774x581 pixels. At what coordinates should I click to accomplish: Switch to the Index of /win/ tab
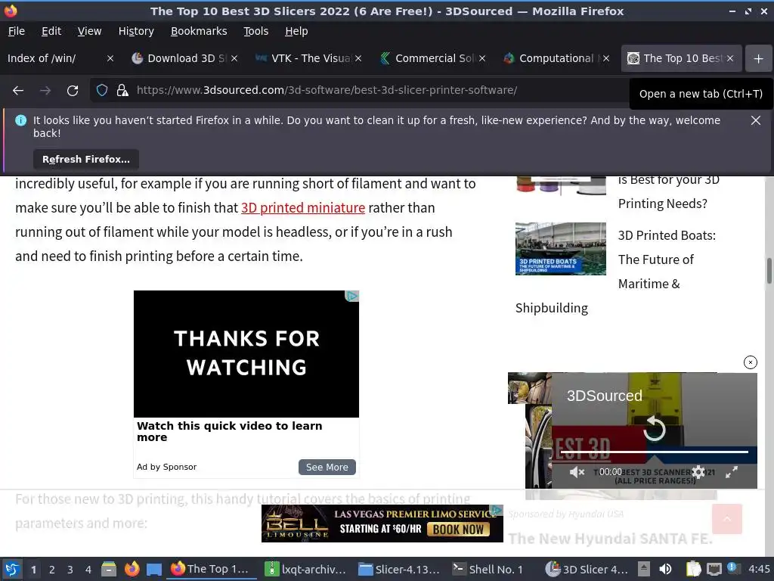[x=54, y=58]
